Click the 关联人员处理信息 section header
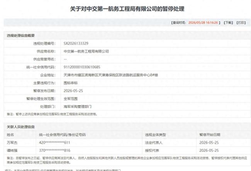Viewport: 251px width, 171px height. (x=20, y=127)
